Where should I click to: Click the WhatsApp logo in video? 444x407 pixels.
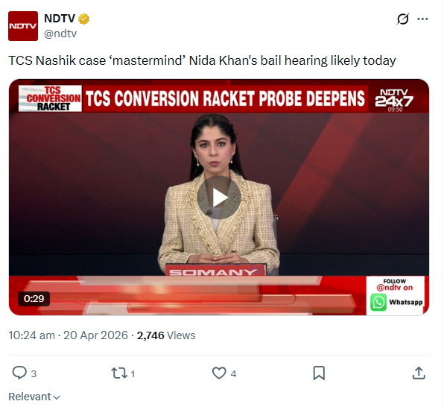tap(378, 302)
